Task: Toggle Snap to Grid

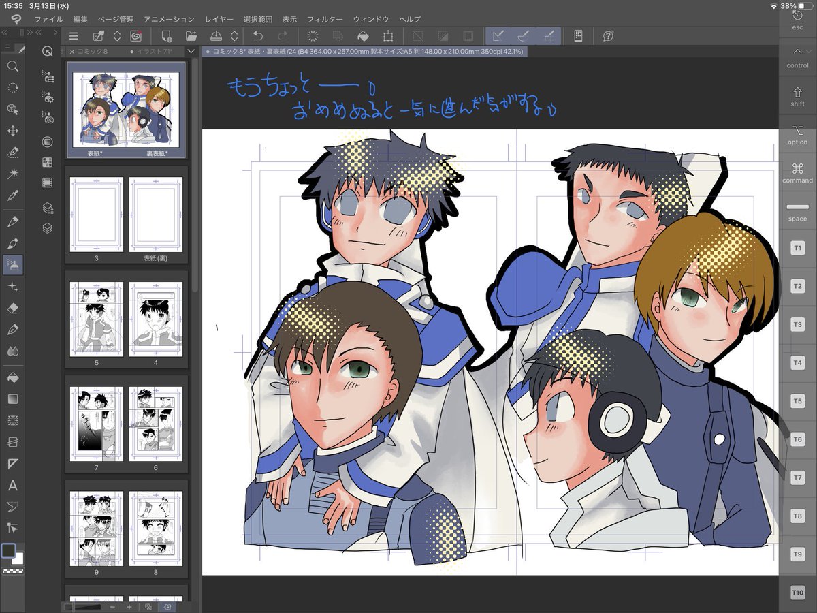Action: 548,36
